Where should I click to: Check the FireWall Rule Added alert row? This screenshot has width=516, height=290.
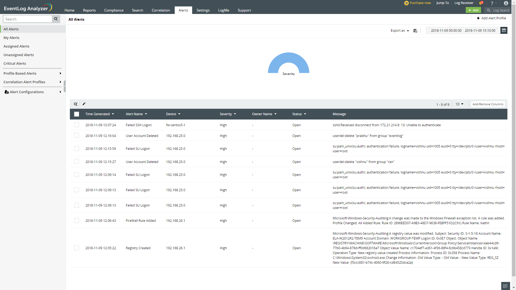click(77, 220)
